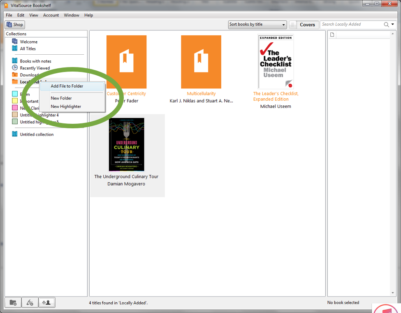
Task: Click the add new folder icon button
Action: click(13, 303)
